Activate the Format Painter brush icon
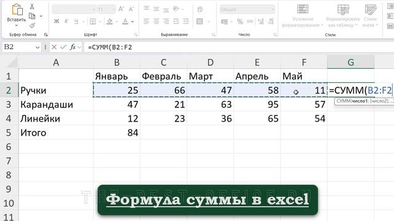The image size is (394, 221). [x=32, y=25]
